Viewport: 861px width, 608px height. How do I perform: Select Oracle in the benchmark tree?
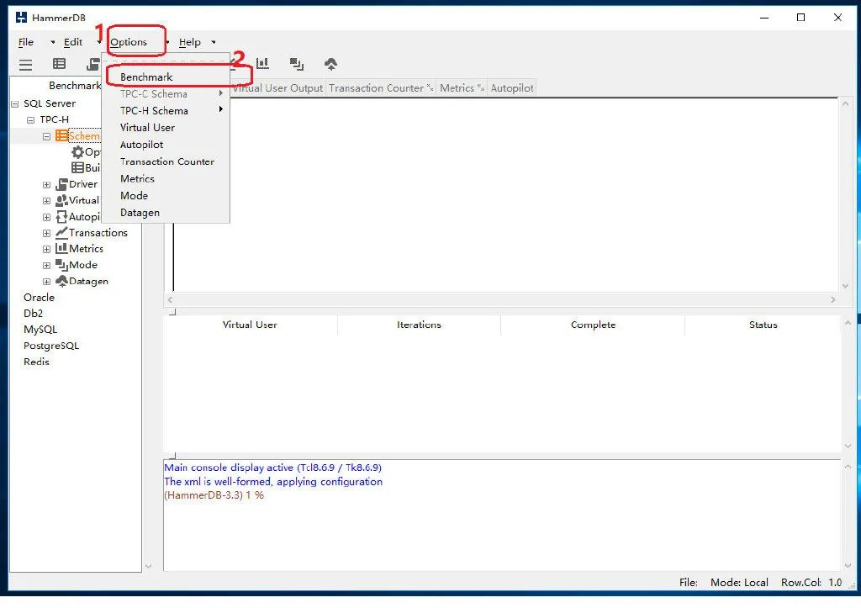39,298
